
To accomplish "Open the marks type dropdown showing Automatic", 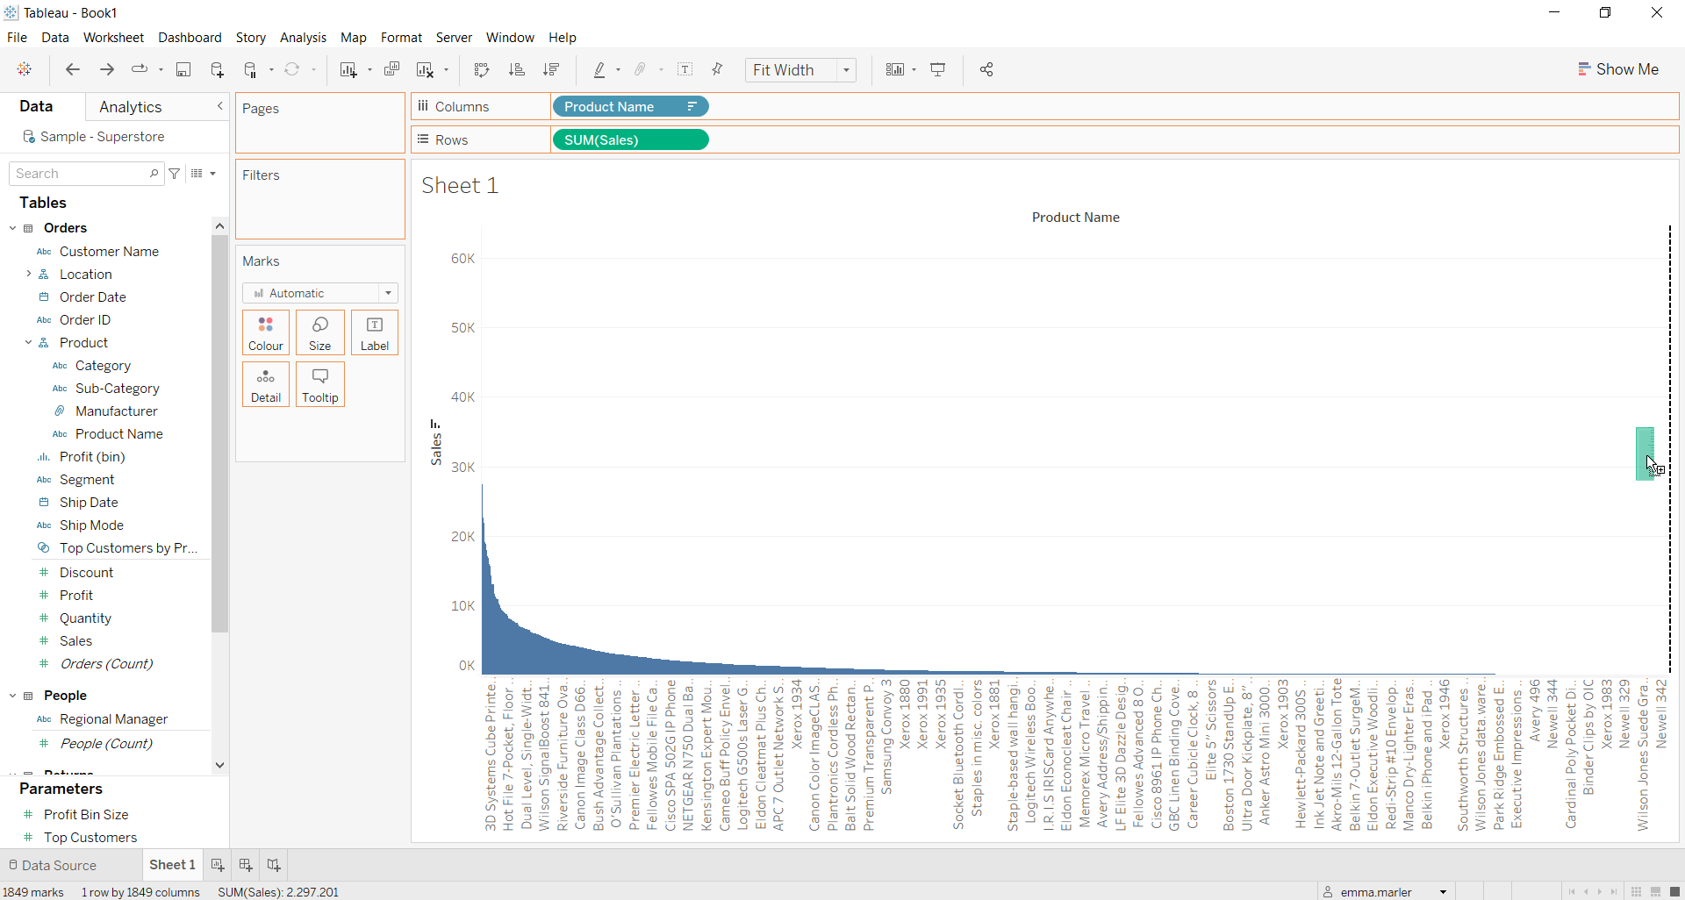I will [387, 293].
